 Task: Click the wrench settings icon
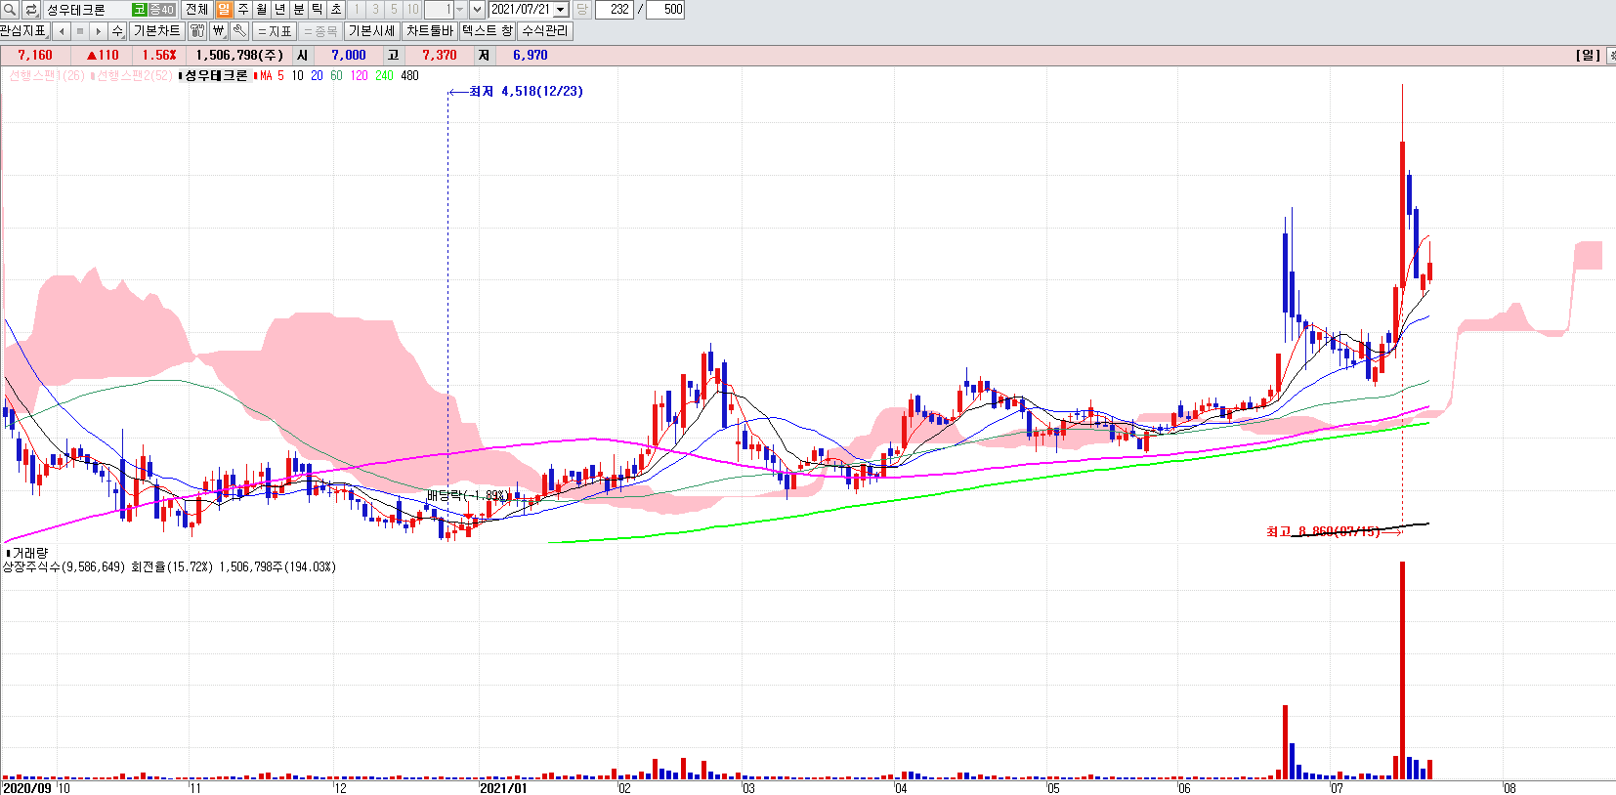[x=239, y=31]
